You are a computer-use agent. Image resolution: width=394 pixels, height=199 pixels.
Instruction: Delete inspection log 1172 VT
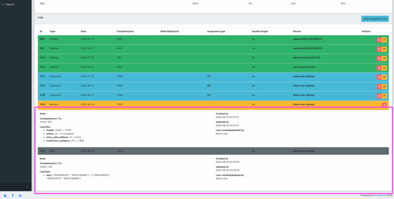379,77
